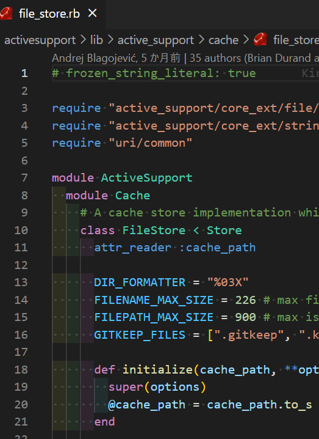This screenshot has height=439, width=319.
Task: Click the :cache_path symbol
Action: pos(217,248)
